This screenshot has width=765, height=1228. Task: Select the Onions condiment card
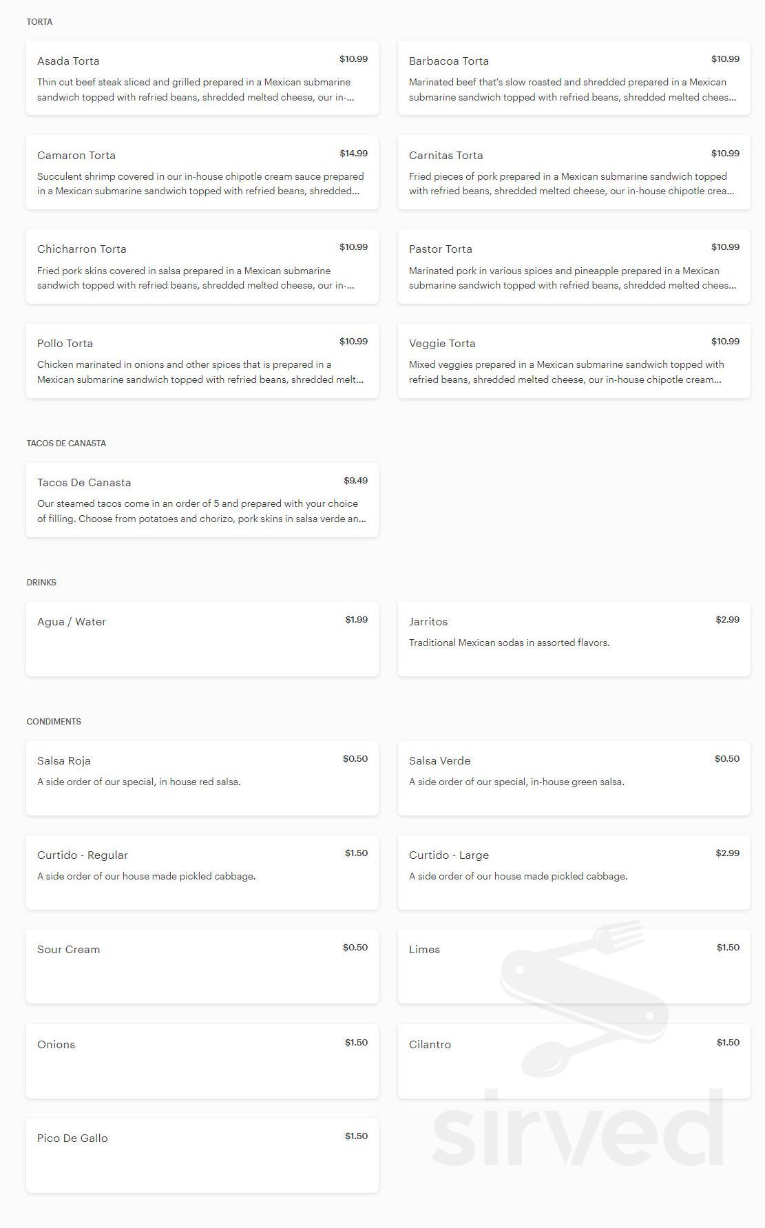202,1061
